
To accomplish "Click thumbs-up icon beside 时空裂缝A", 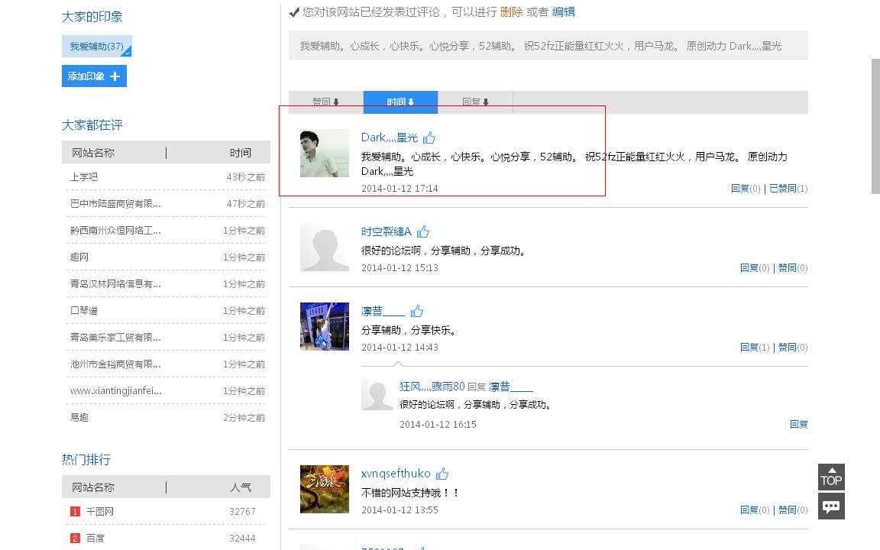I will point(423,231).
